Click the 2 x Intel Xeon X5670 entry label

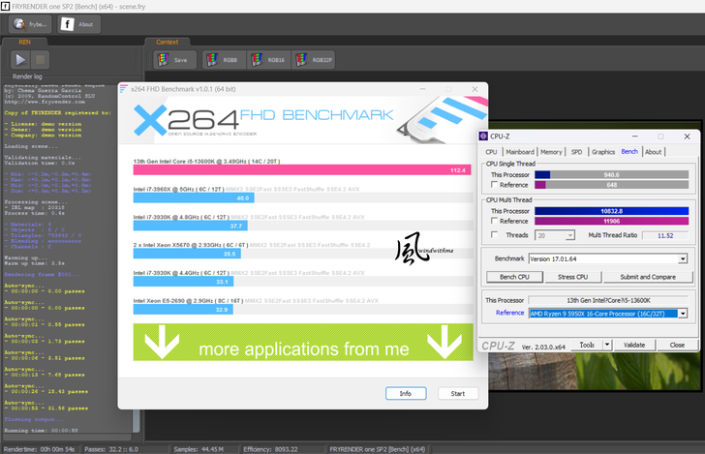[x=191, y=245]
